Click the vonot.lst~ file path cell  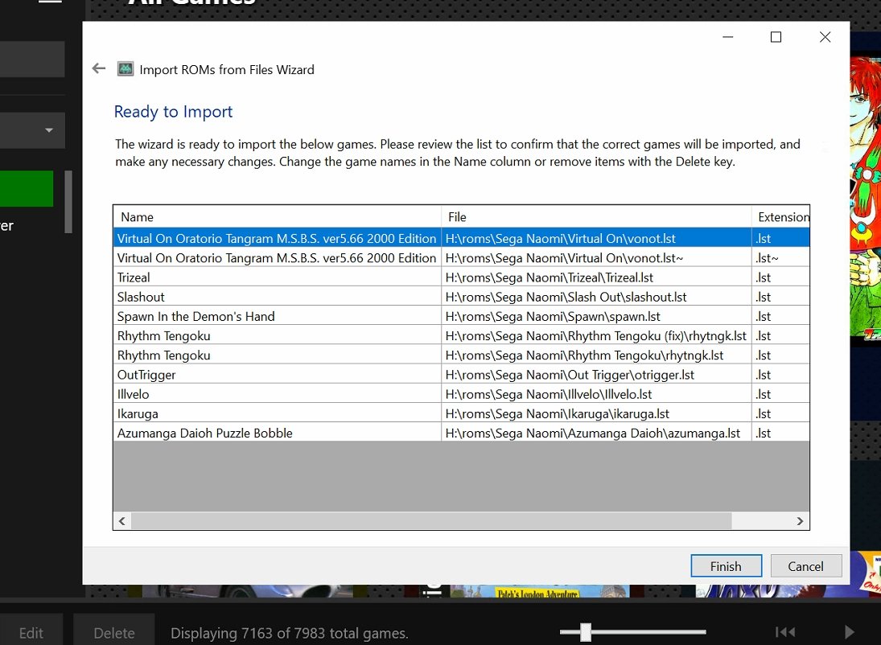coord(597,258)
